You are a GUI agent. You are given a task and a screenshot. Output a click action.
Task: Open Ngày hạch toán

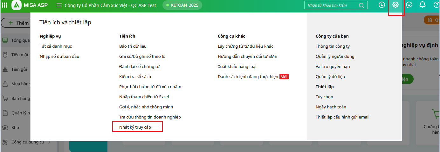331,107
